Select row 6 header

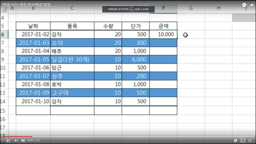(x=4, y=34)
